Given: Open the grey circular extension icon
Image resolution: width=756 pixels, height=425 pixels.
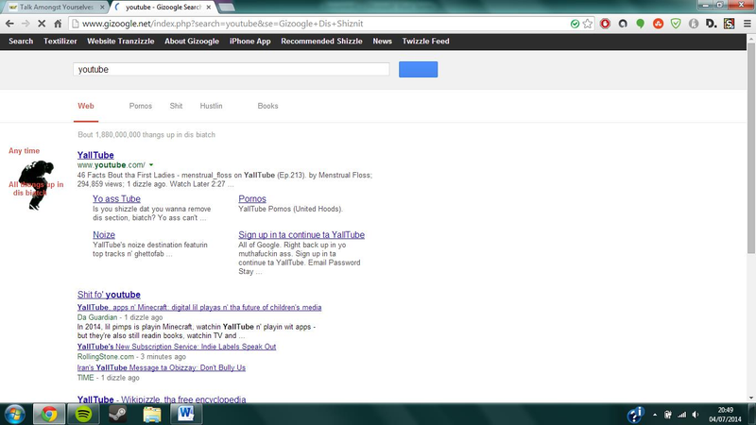Looking at the screenshot, I should point(694,24).
